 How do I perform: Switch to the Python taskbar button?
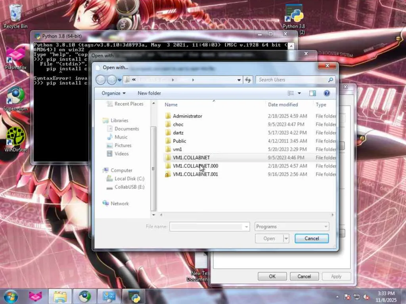(x=134, y=296)
